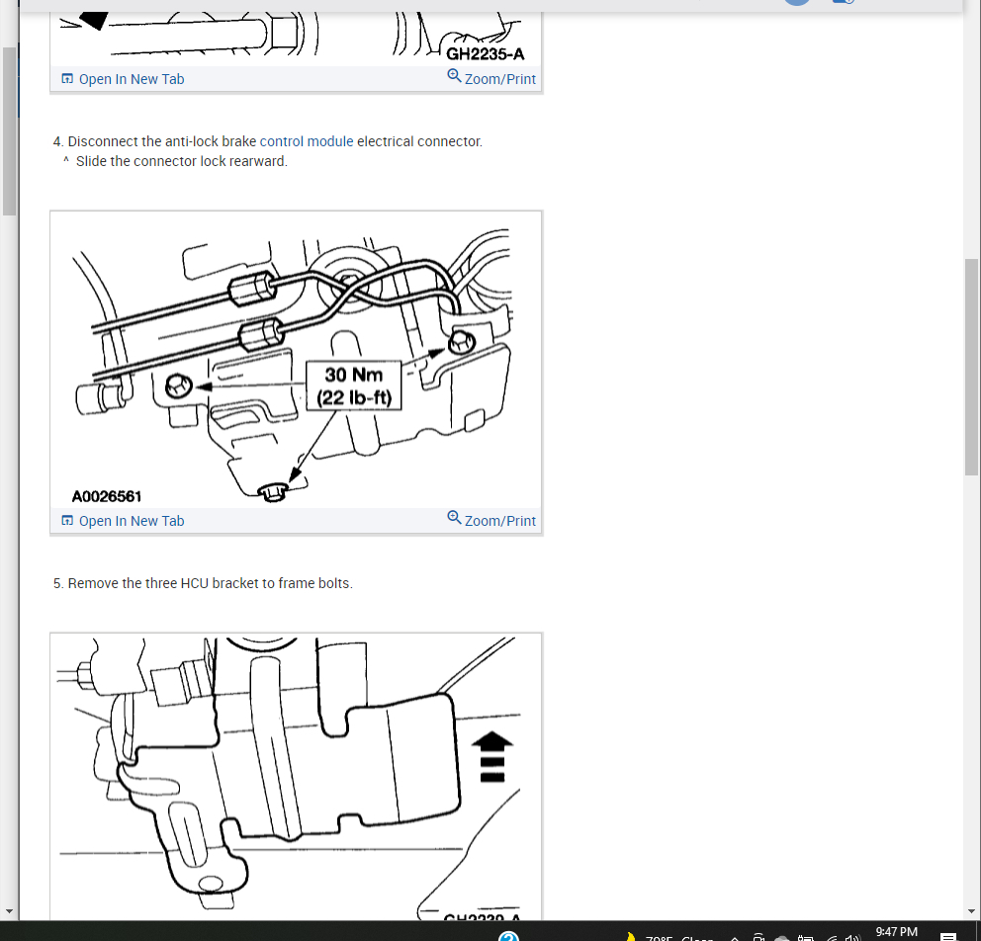
Task: Click the GH2235-A diagram image
Action: 296,39
